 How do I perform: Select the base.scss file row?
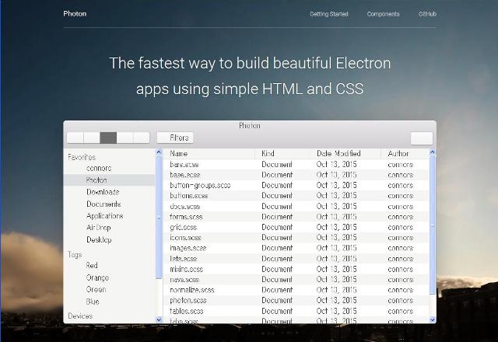(296, 175)
